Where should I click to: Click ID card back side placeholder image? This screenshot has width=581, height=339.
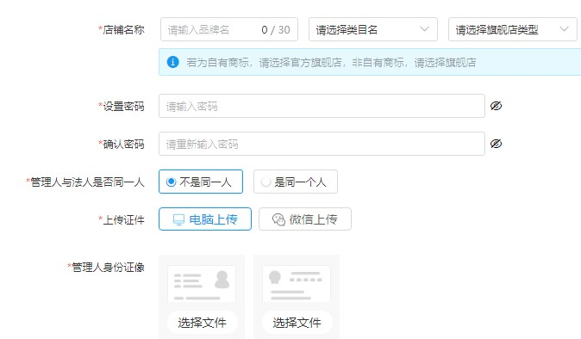coord(297,284)
